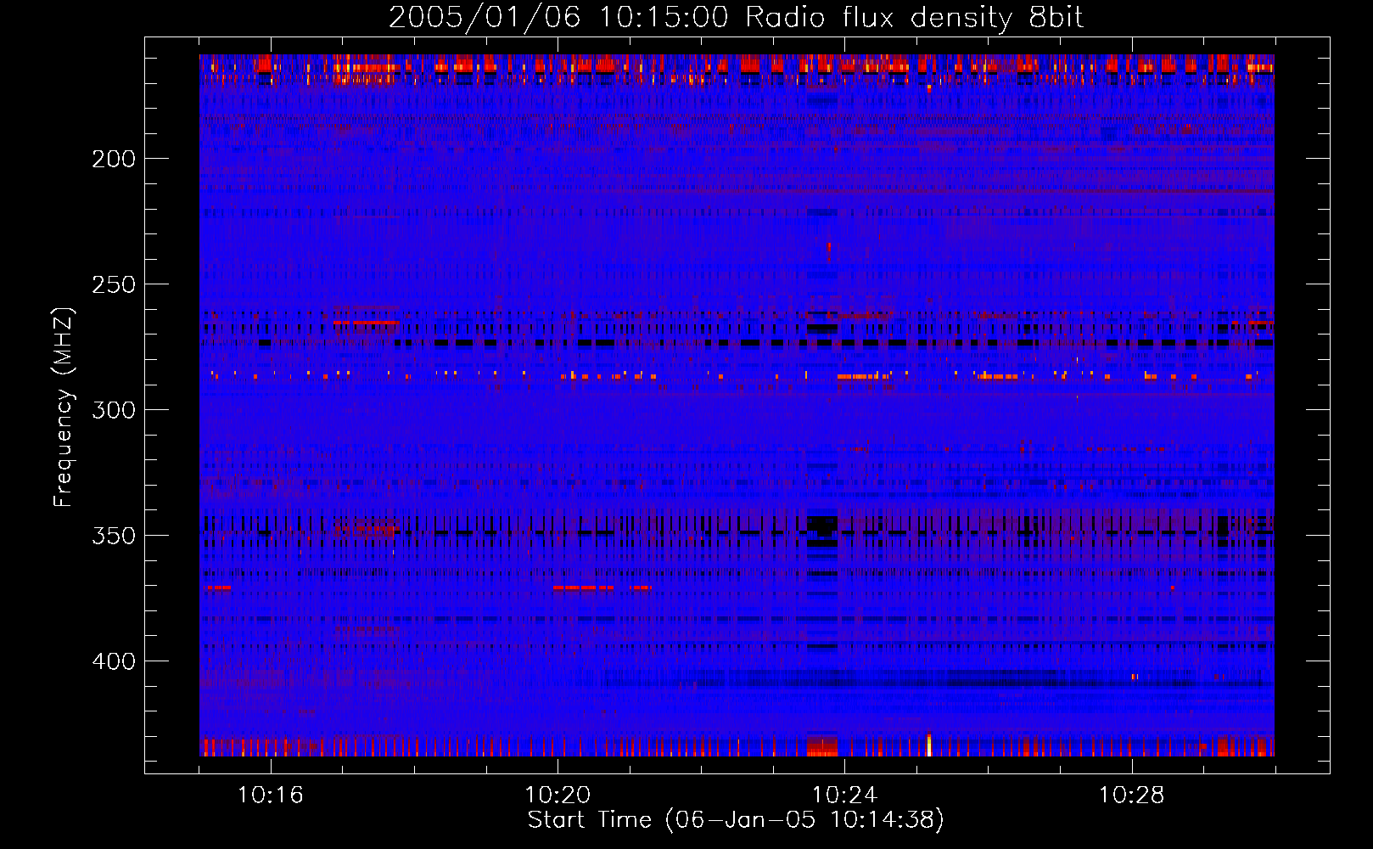Click the "Start Time (06-Jan-05 10:14:38)" label
This screenshot has height=849, width=1373.
pos(736,820)
